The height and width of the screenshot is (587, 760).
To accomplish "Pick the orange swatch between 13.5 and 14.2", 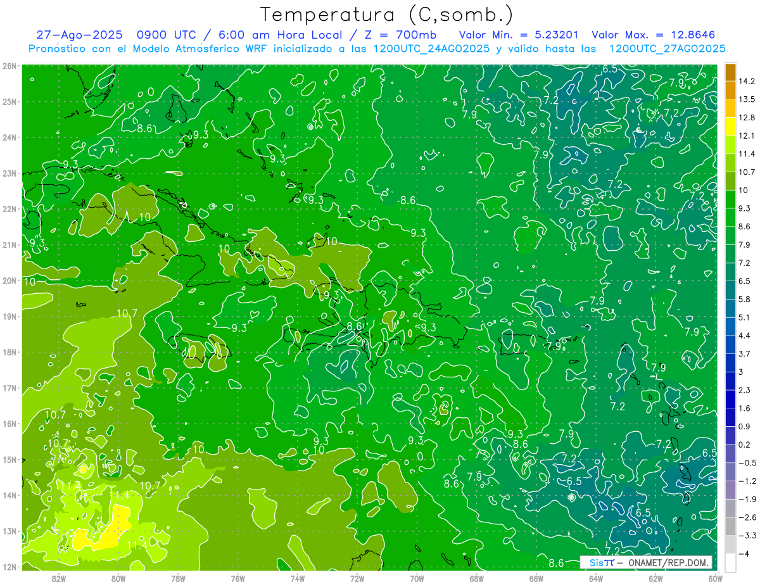I will pyautogui.click(x=730, y=90).
